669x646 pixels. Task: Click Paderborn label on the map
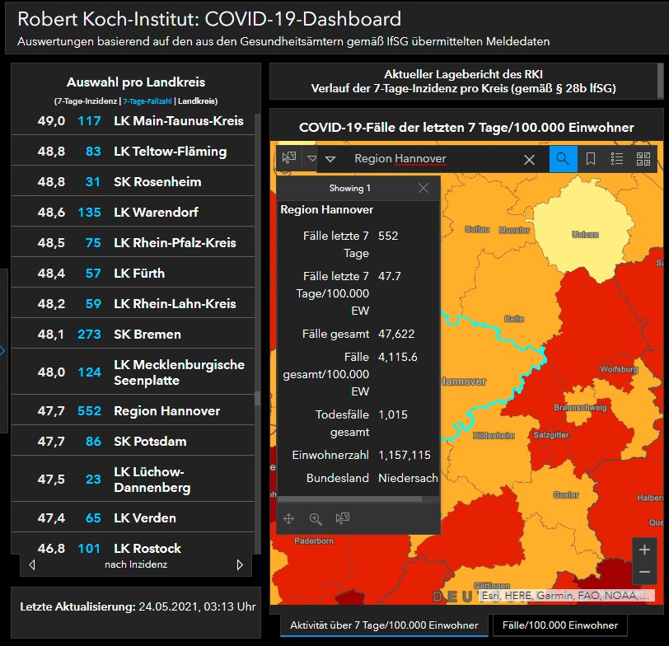(x=314, y=541)
